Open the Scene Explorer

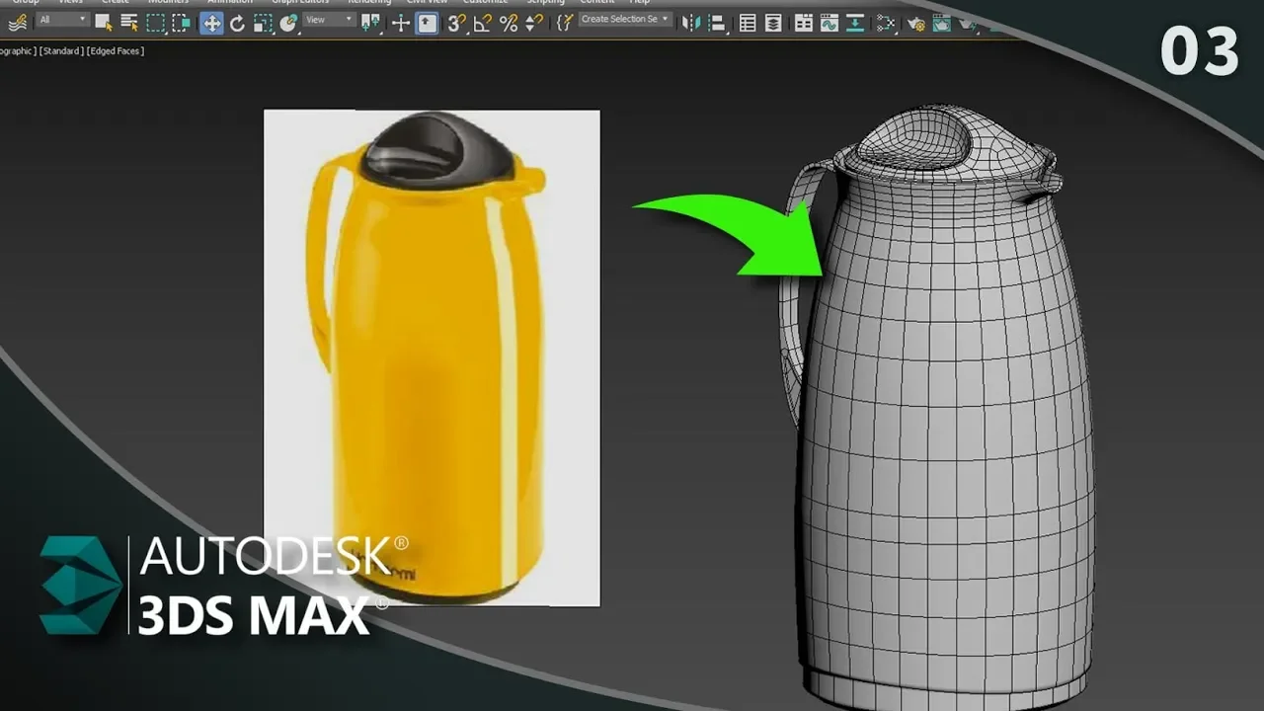(749, 22)
